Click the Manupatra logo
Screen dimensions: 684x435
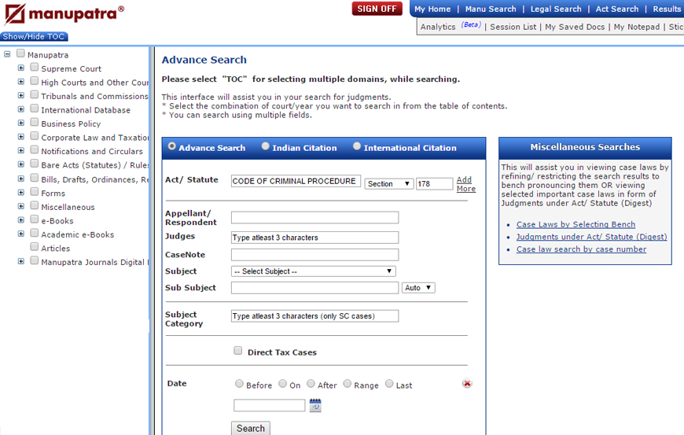click(64, 13)
